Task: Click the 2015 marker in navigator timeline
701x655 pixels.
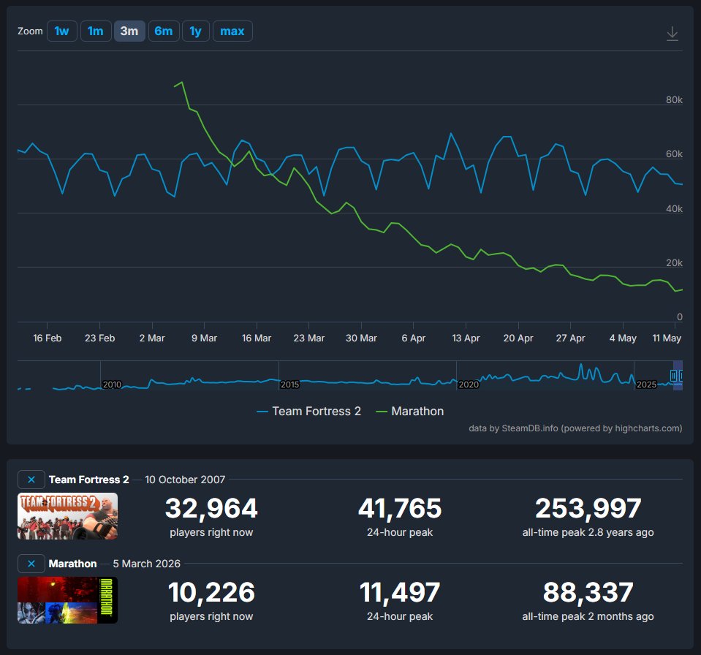Action: (x=289, y=385)
